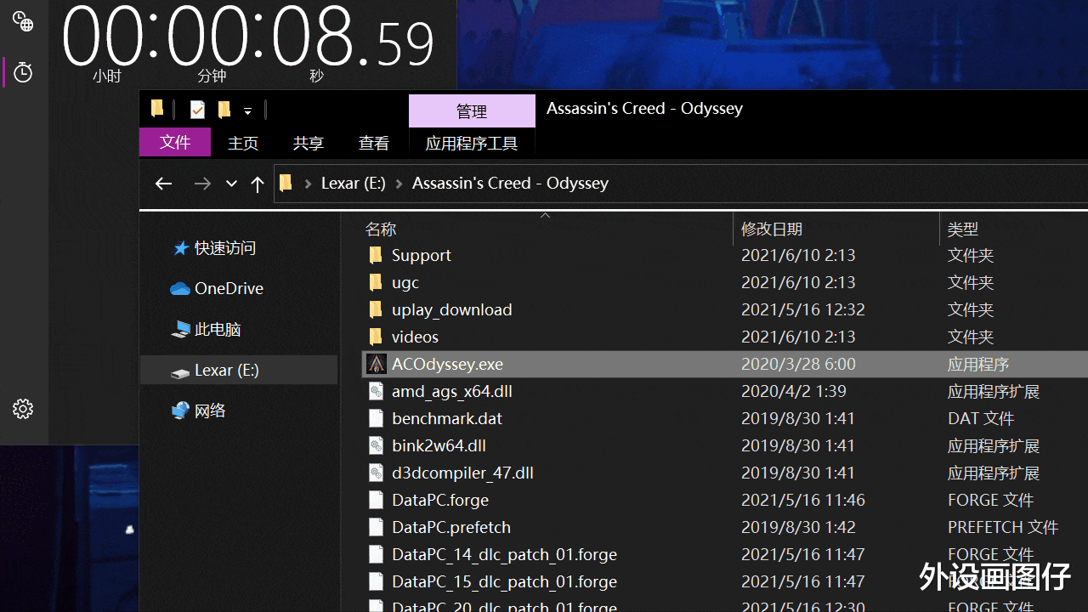Click the date 2021/5/16 12:32
The width and height of the screenshot is (1088, 612).
(802, 309)
